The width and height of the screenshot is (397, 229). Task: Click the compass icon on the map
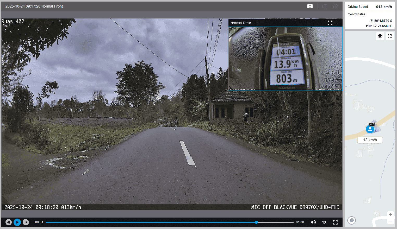[351, 220]
